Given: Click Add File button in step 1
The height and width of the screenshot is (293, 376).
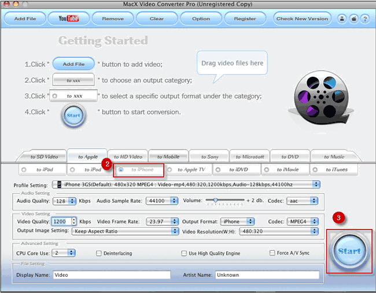Looking at the screenshot, I should pos(73,64).
